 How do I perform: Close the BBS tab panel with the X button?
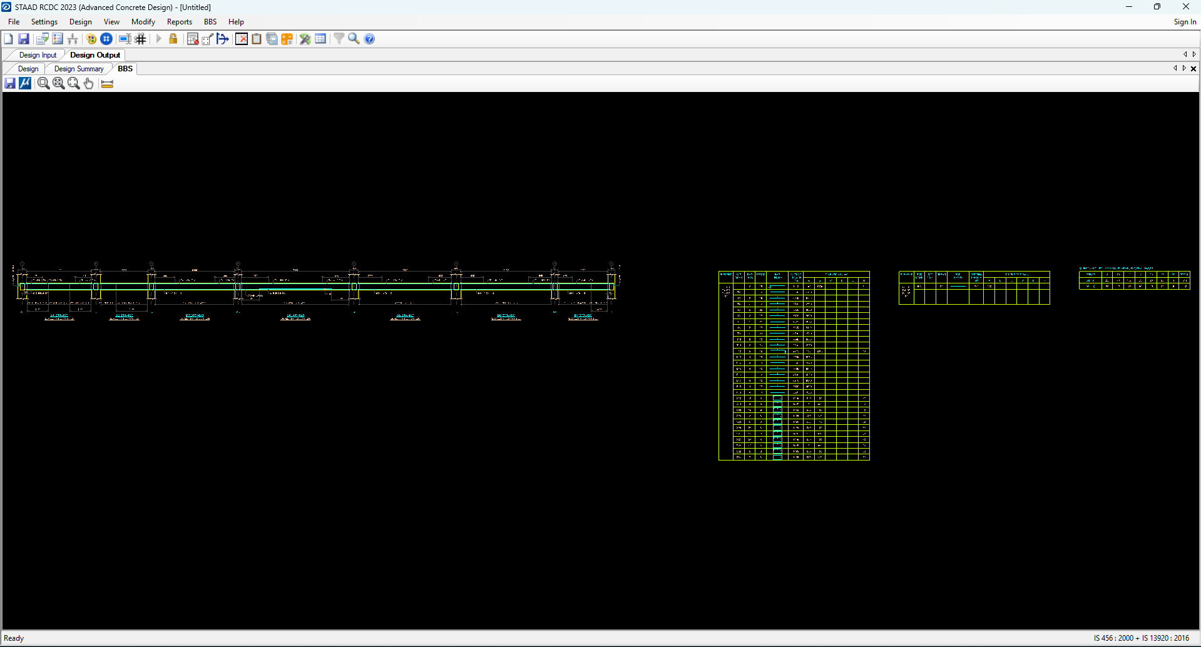coord(1193,69)
